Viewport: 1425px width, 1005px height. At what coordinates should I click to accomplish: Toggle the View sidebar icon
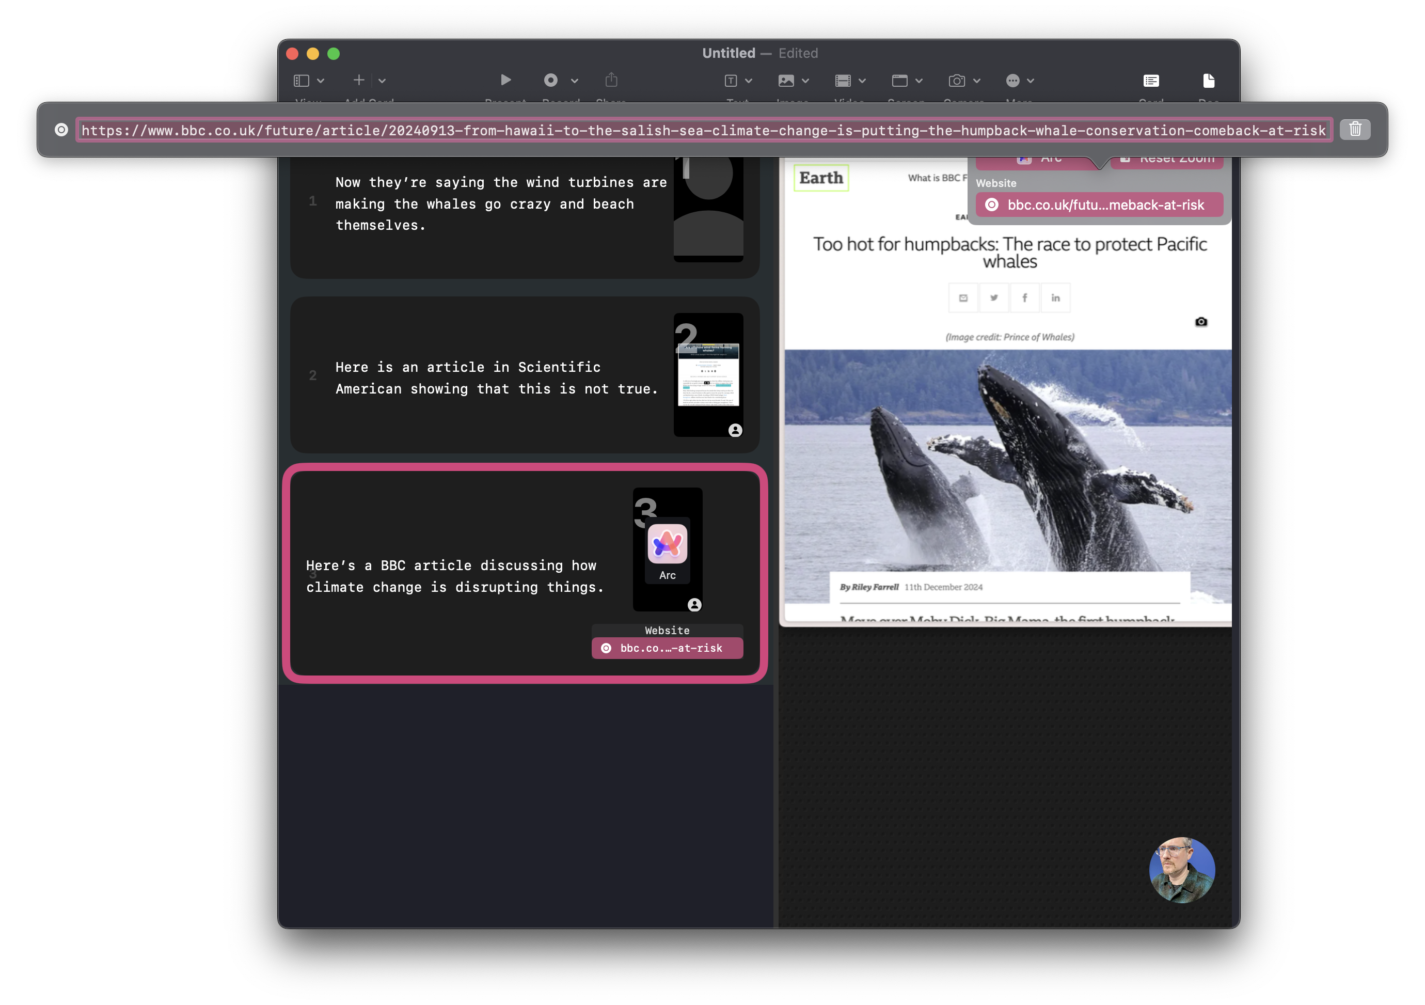[302, 81]
